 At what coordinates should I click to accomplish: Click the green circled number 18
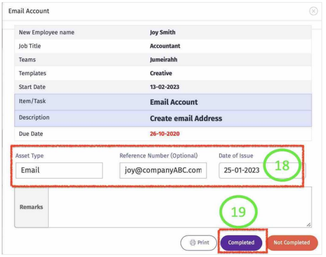coord(282,166)
